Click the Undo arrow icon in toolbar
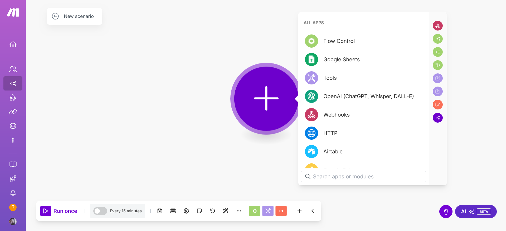The height and width of the screenshot is (231, 506). 212,211
